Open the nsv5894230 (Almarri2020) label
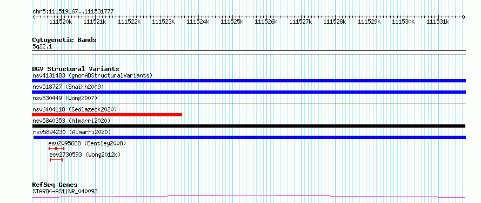This screenshot has width=481, height=203. click(x=72, y=132)
